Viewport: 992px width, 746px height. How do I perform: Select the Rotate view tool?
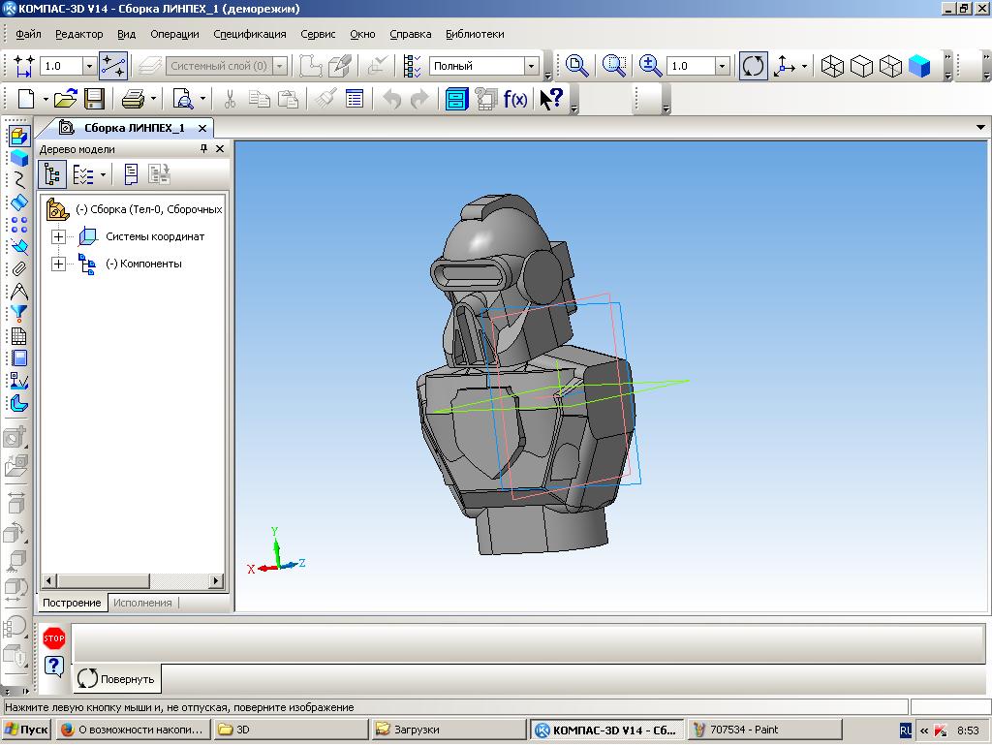(x=753, y=66)
